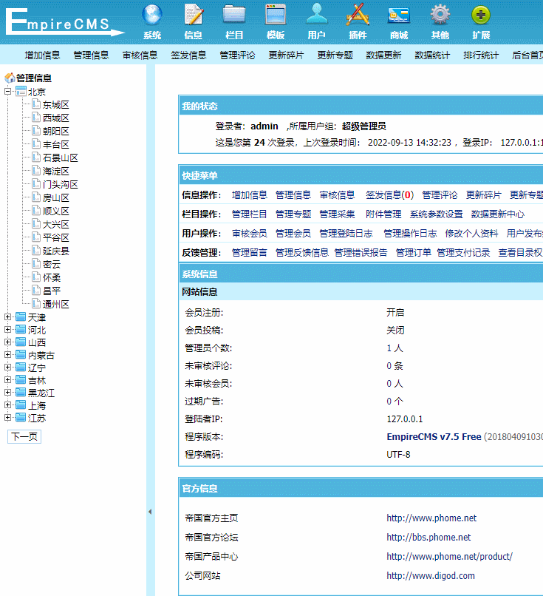Open 附件管理 quick menu link

pos(383,214)
